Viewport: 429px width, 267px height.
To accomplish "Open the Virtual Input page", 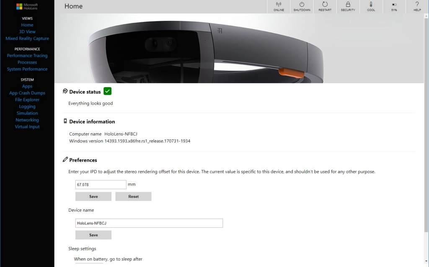I will (x=27, y=127).
